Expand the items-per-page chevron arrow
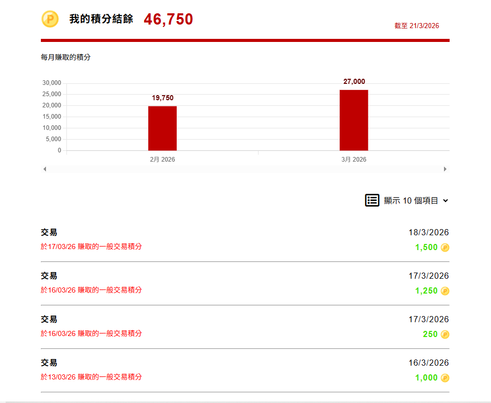 point(446,201)
